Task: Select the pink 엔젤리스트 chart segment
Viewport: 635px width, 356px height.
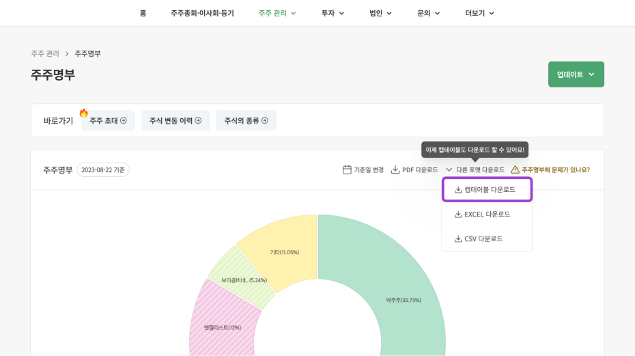Action: click(x=223, y=321)
